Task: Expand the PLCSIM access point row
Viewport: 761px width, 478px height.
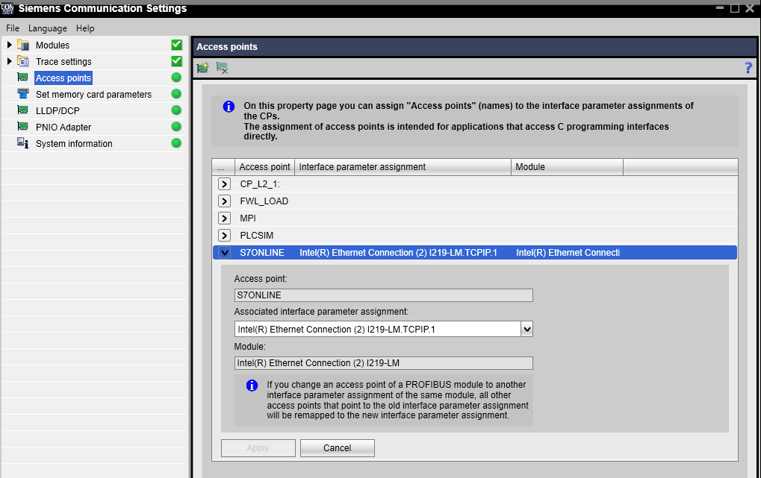Action: [224, 236]
